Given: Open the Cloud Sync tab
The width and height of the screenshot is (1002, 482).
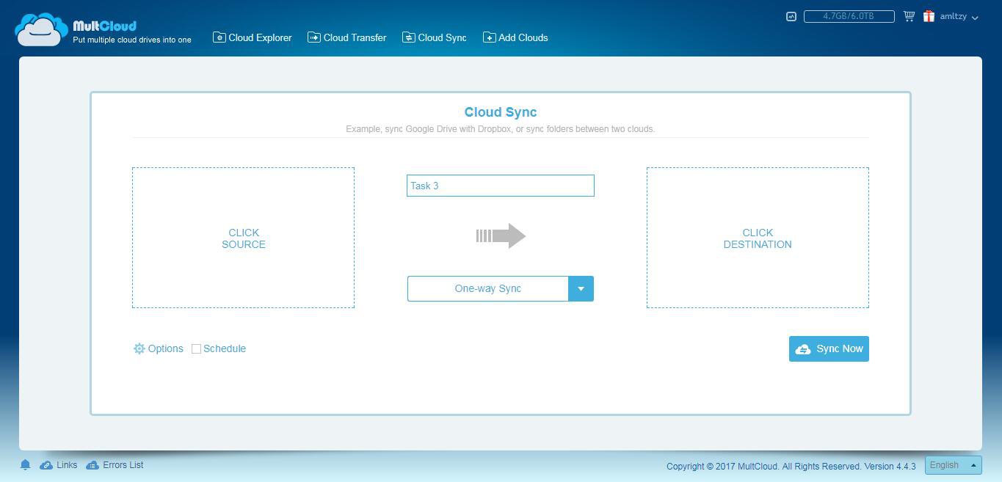Looking at the screenshot, I should 435,37.
